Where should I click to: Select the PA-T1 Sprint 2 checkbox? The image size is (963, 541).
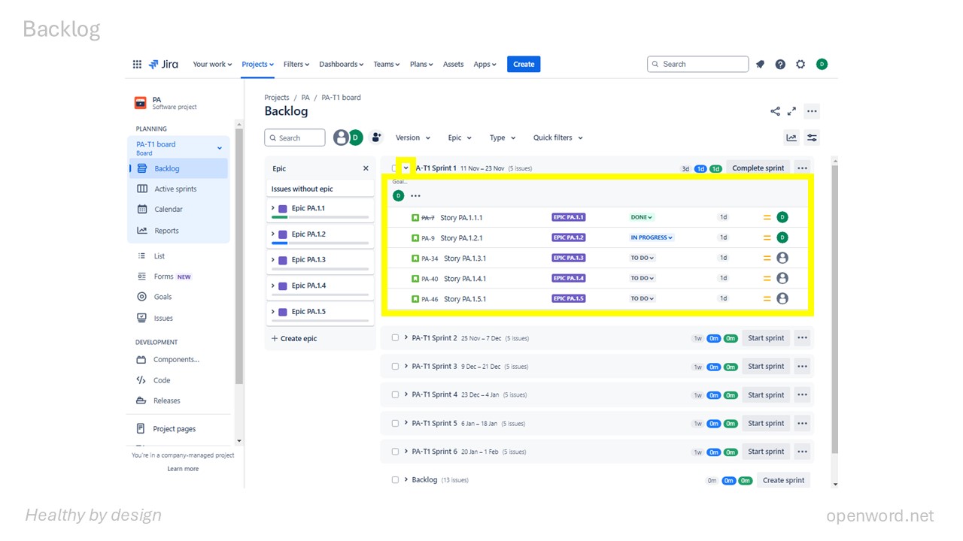pos(395,338)
